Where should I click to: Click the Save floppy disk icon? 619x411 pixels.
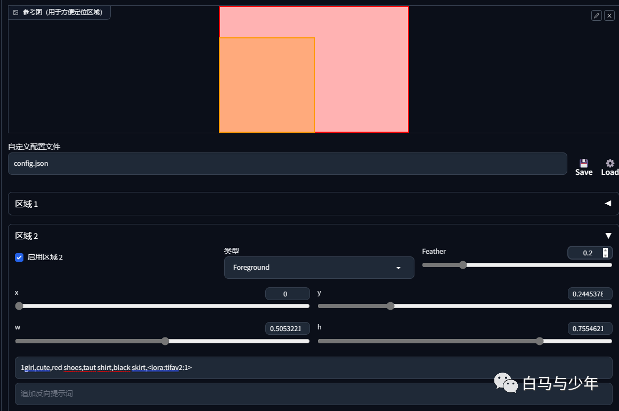tap(584, 163)
